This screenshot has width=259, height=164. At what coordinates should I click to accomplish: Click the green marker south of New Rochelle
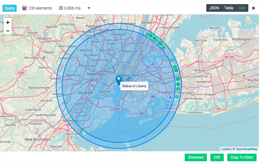pyautogui.click(x=161, y=44)
